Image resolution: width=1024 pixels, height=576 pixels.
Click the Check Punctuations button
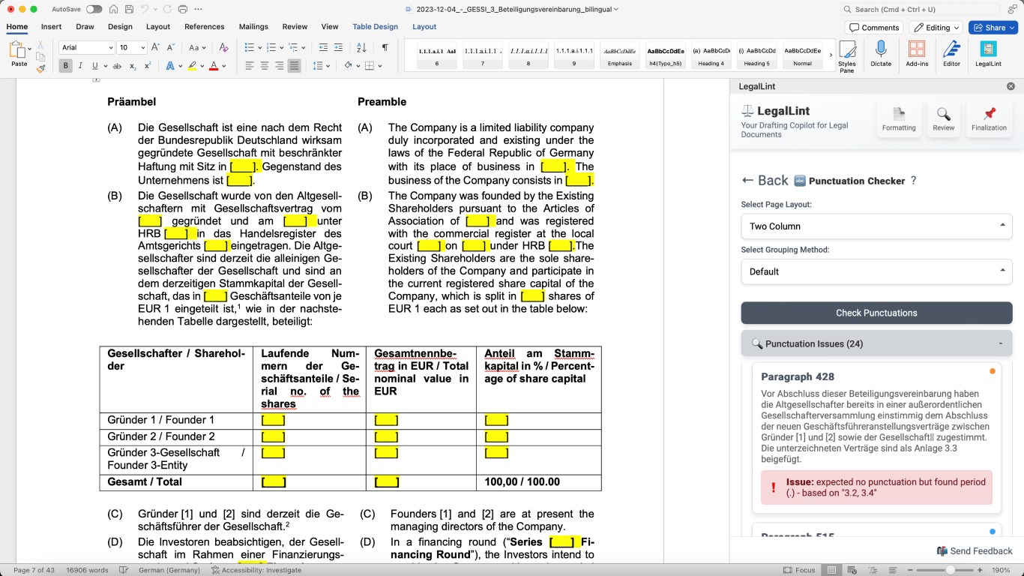click(x=876, y=313)
